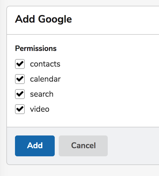The height and width of the screenshot is (176, 159).
Task: Click the checkmark icon beside calendar
Action: pos(20,79)
